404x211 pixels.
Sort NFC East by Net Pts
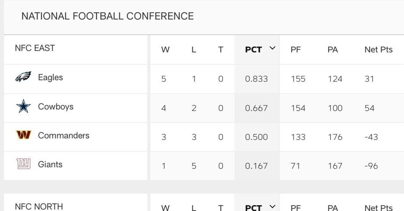coord(378,50)
